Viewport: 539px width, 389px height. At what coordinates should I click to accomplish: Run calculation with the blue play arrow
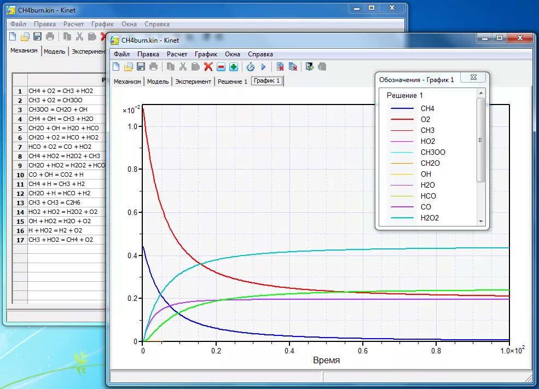263,67
